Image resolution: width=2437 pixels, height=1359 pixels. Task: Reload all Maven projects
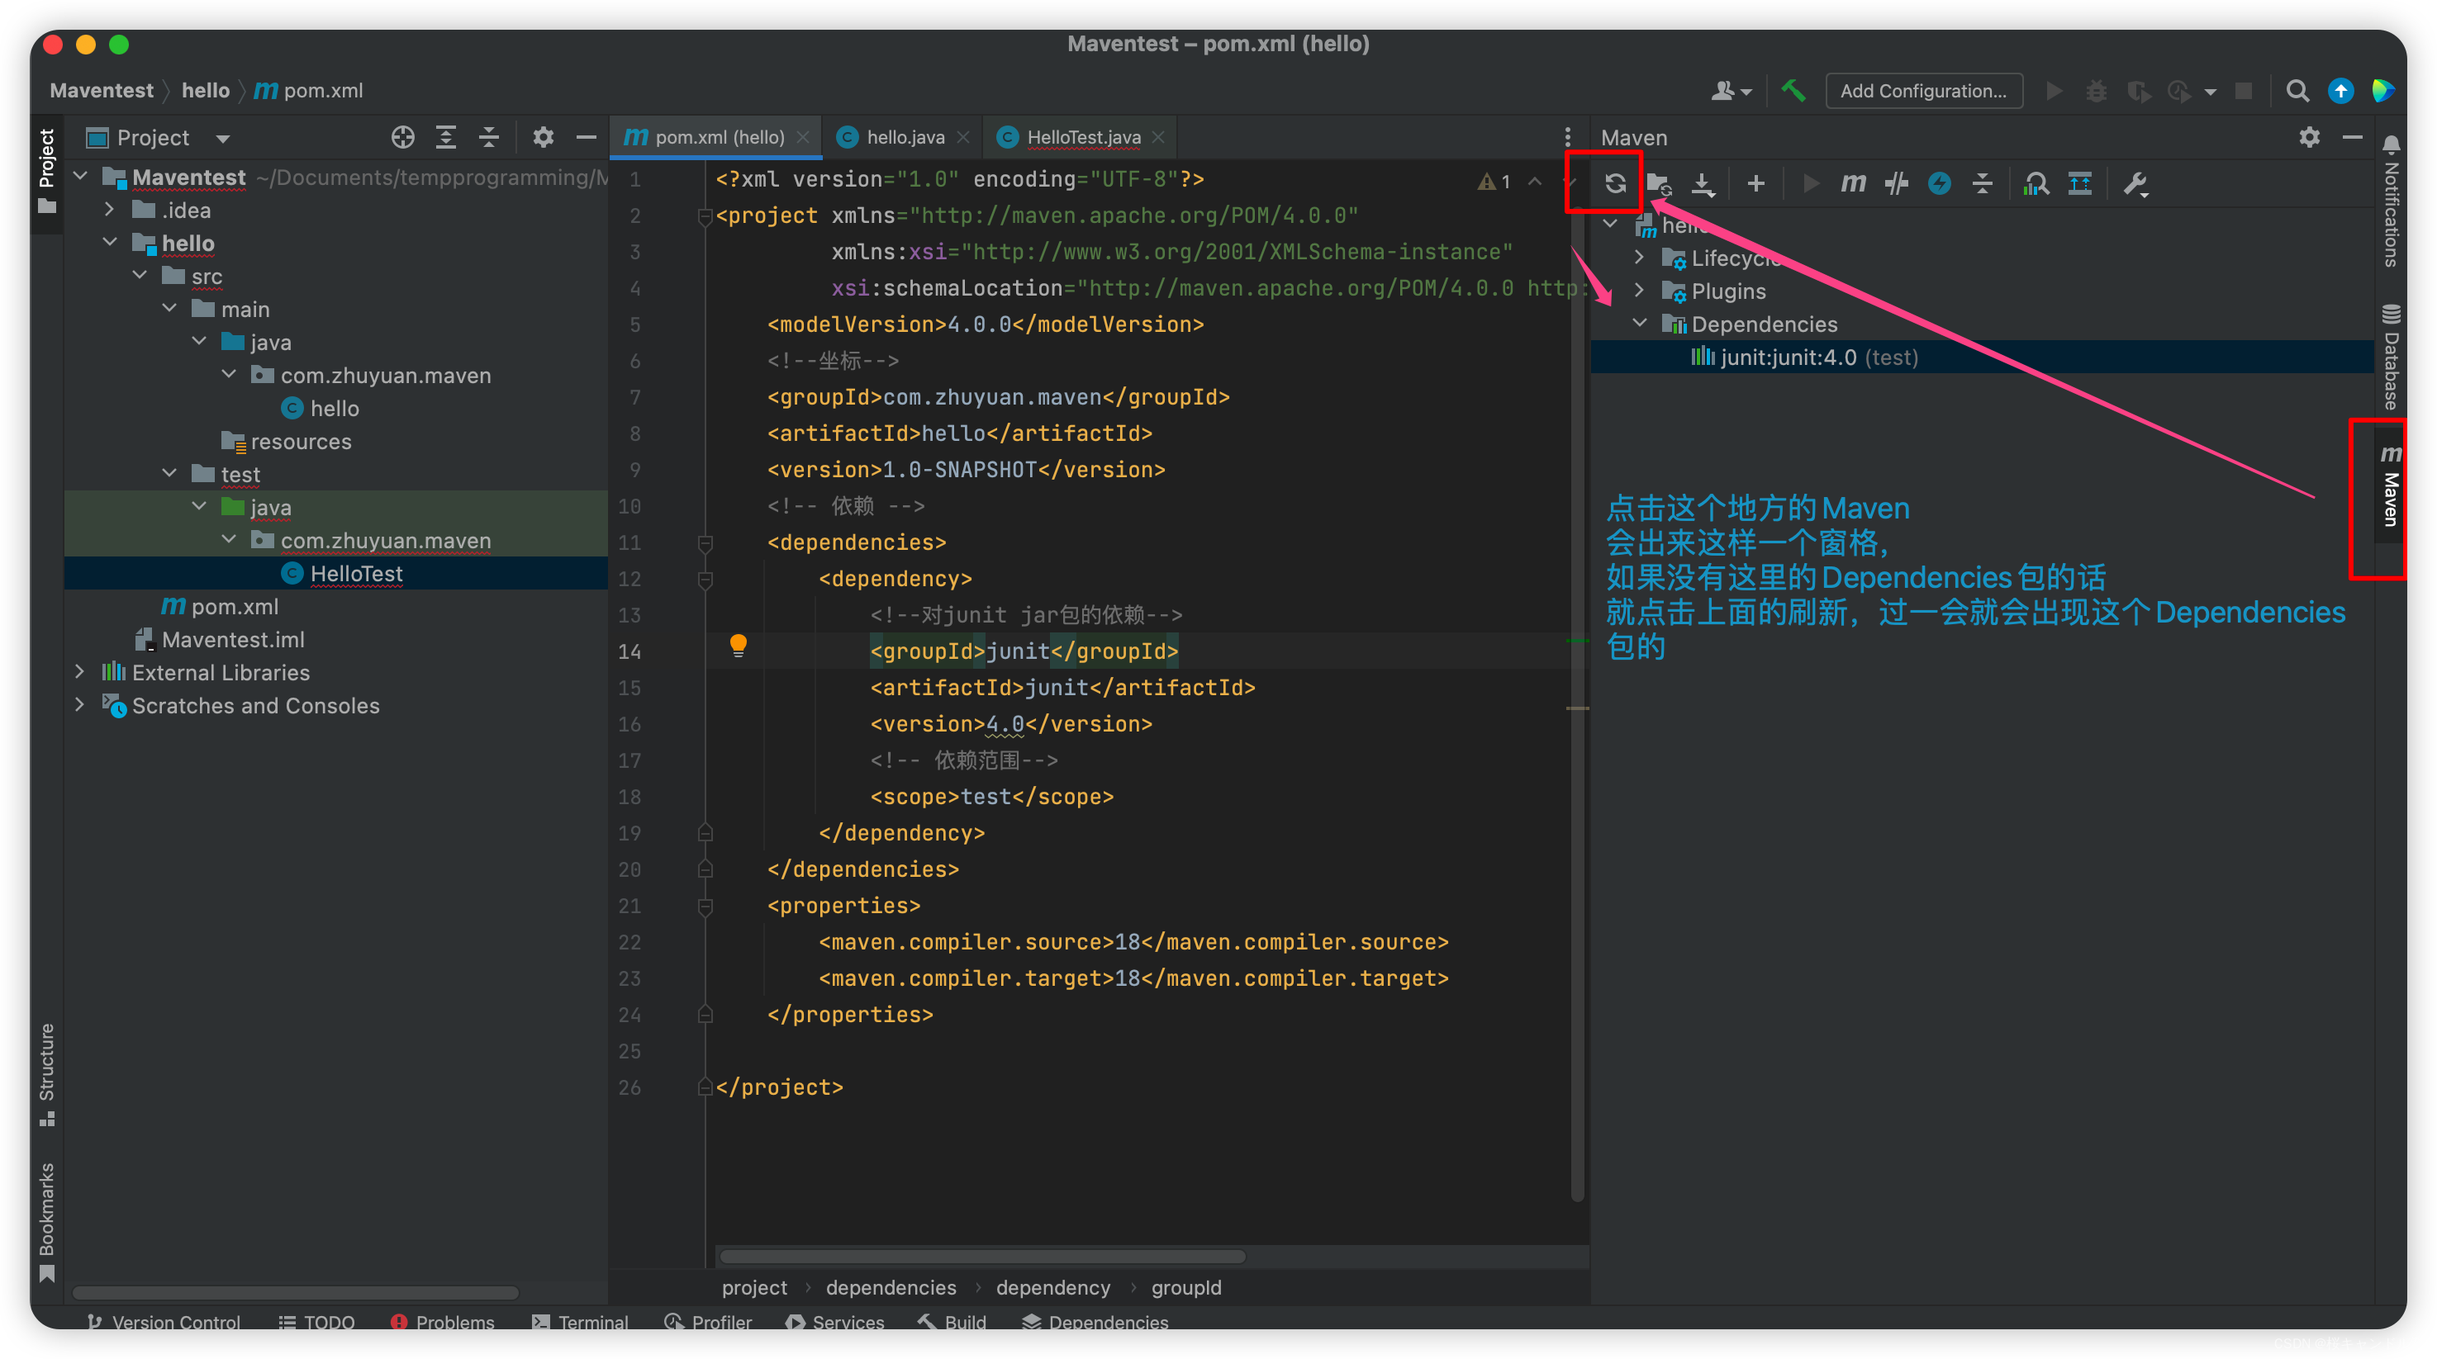[1615, 183]
